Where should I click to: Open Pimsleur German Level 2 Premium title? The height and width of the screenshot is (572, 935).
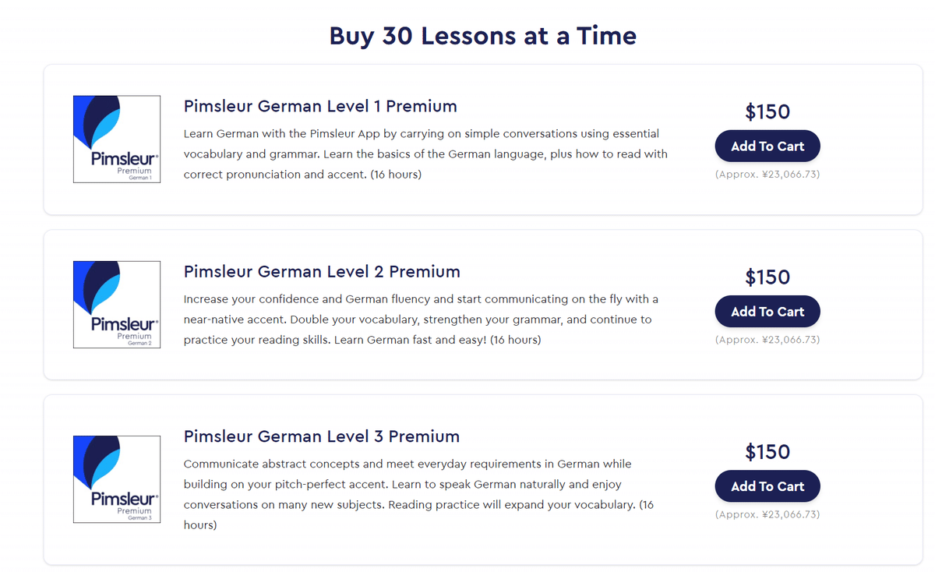(322, 272)
